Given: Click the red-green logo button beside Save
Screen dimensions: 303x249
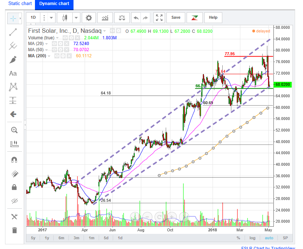Looking at the screenshot, I should click(195, 18).
